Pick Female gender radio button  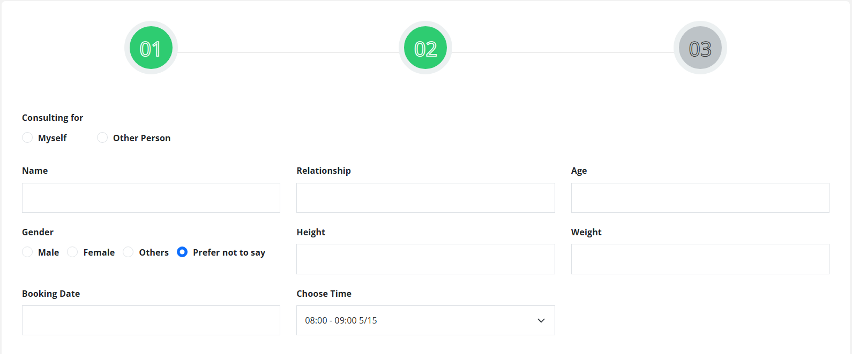point(72,252)
